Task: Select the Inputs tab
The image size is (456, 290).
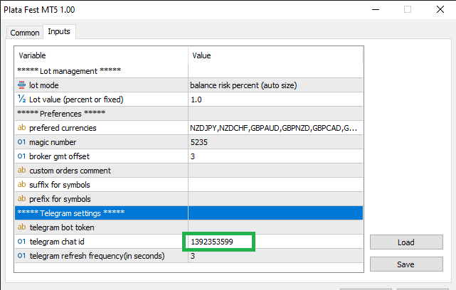Action: (x=59, y=31)
